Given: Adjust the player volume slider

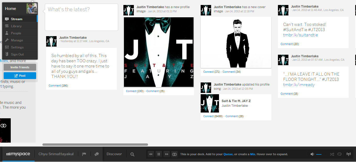Looking at the screenshot, I should pos(321,154).
